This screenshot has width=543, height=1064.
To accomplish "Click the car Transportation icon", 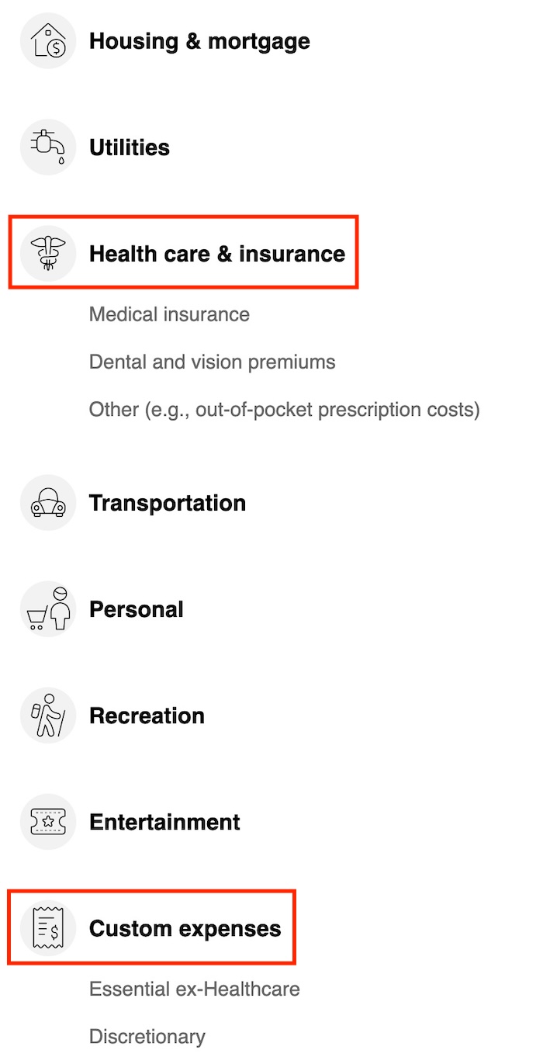I will point(48,503).
